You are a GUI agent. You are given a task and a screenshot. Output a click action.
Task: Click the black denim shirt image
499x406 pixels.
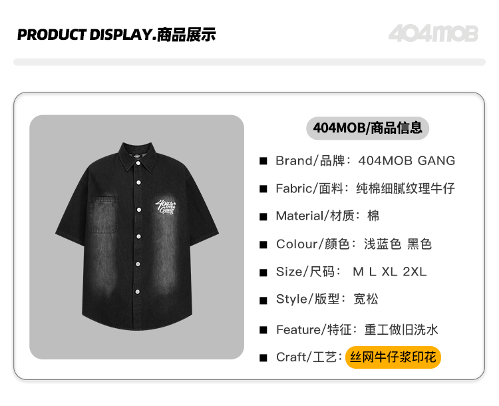coord(137,237)
